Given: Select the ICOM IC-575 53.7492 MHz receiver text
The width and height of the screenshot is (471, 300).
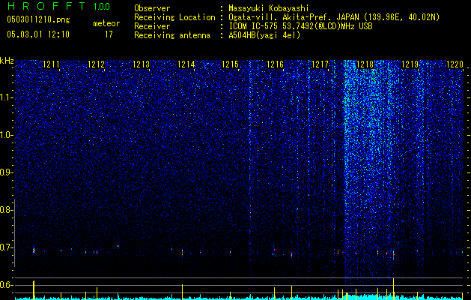Looking at the screenshot, I should click(x=301, y=26).
